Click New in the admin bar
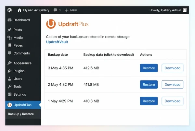Image resolution: width=195 pixels, height=131 pixels. click(x=73, y=10)
